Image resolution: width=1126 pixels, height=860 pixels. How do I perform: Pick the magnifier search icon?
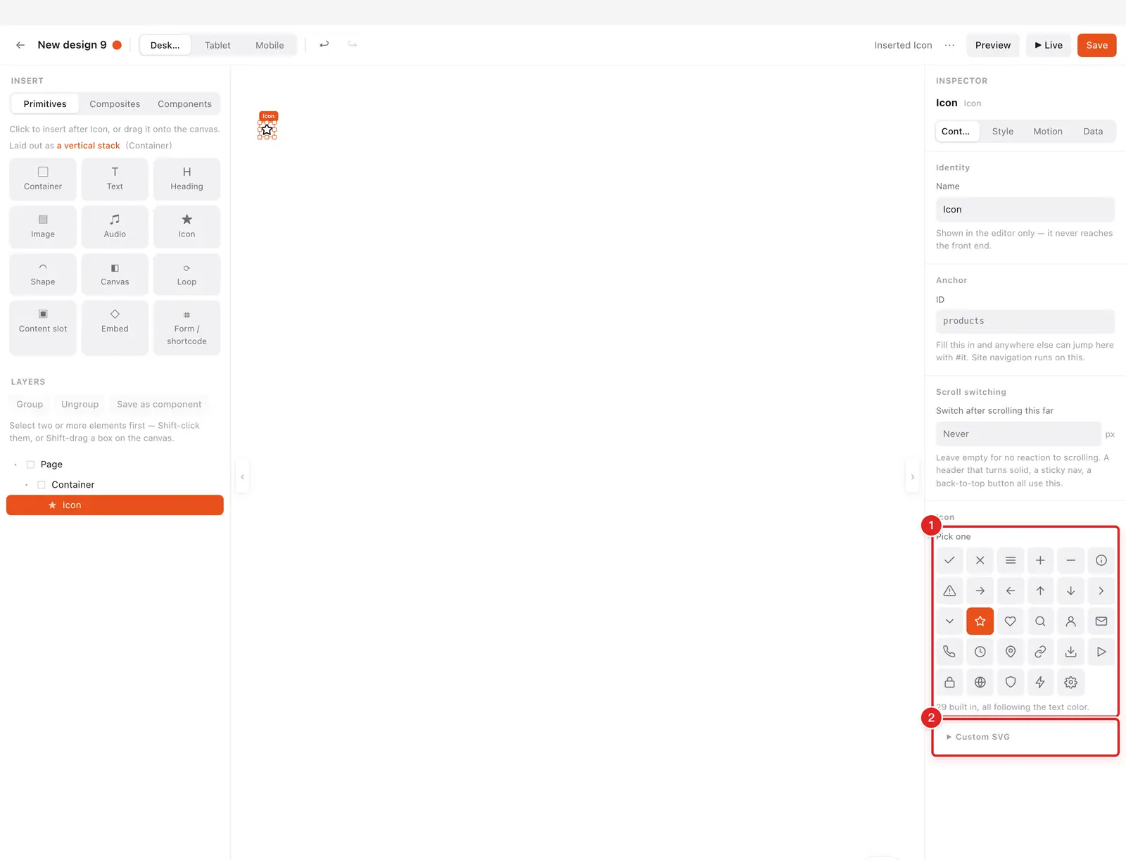click(x=1040, y=621)
